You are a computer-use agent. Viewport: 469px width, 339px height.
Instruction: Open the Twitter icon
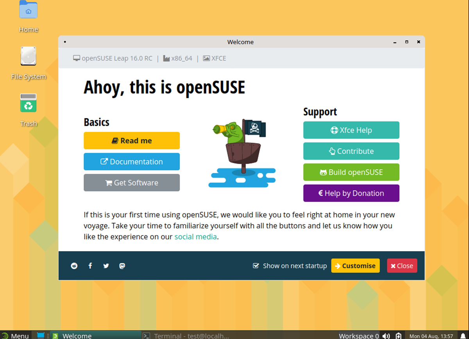coord(106,266)
